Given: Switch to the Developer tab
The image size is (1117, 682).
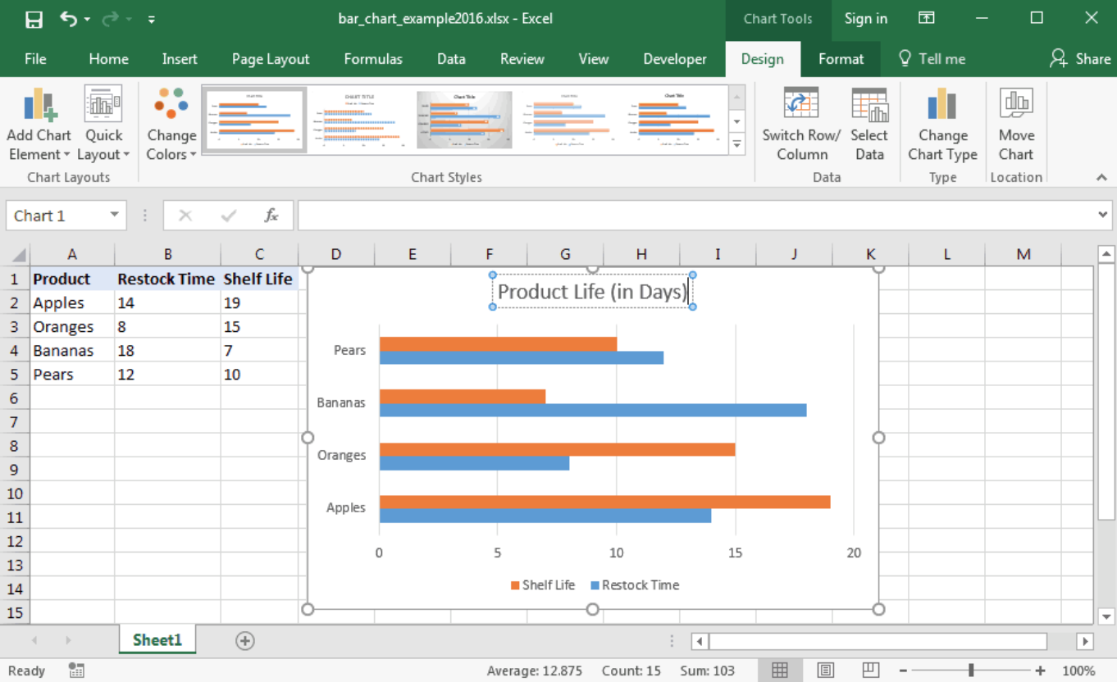Looking at the screenshot, I should tap(675, 59).
